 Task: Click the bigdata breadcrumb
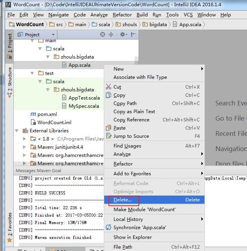coord(155,24)
